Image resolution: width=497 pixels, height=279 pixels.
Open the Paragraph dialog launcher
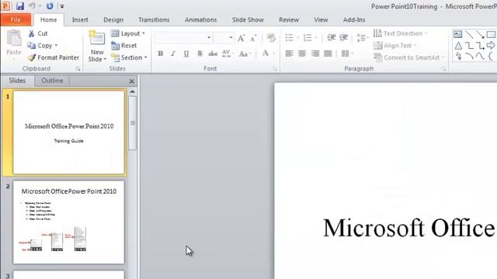pos(443,69)
